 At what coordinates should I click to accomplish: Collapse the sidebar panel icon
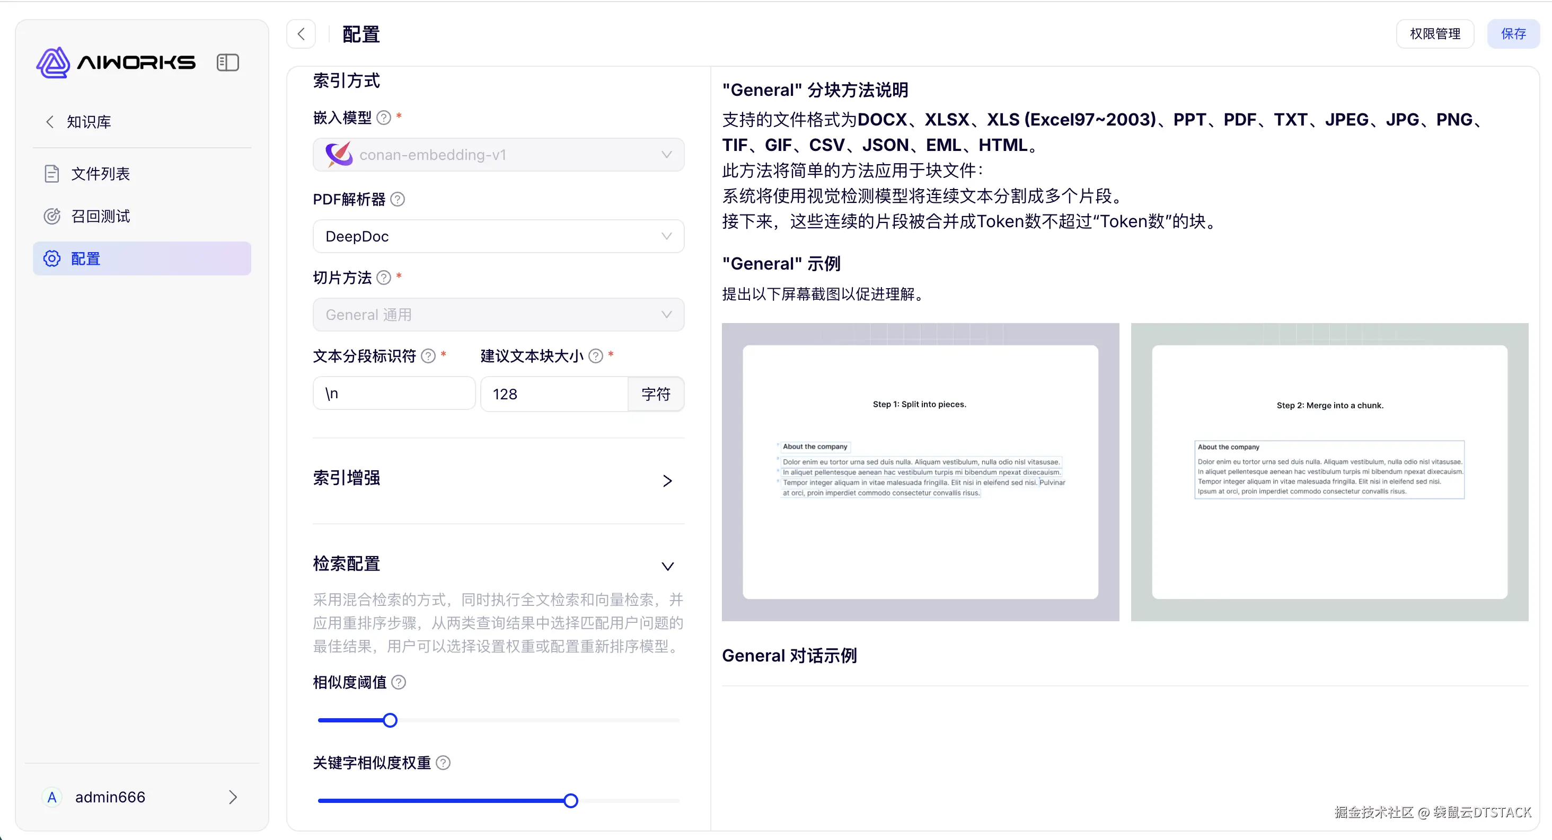pyautogui.click(x=228, y=62)
